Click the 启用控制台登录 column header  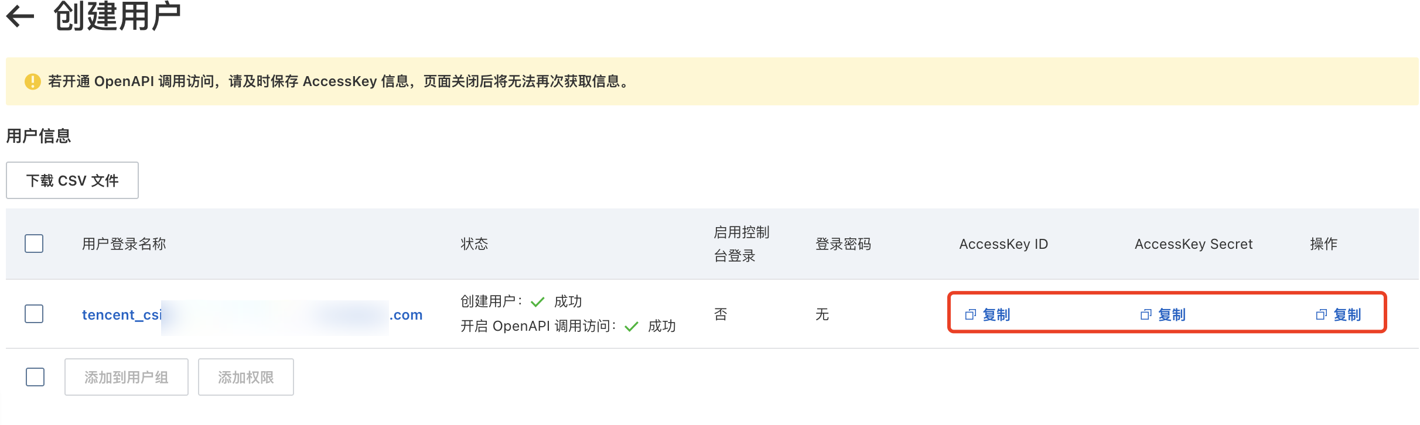(x=741, y=244)
